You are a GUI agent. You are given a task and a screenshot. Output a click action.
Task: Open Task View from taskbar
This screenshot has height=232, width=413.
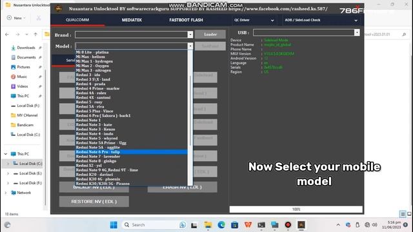pos(194,225)
